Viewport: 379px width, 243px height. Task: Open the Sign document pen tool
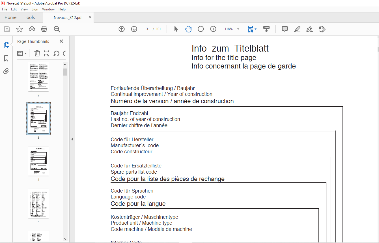coord(309,29)
